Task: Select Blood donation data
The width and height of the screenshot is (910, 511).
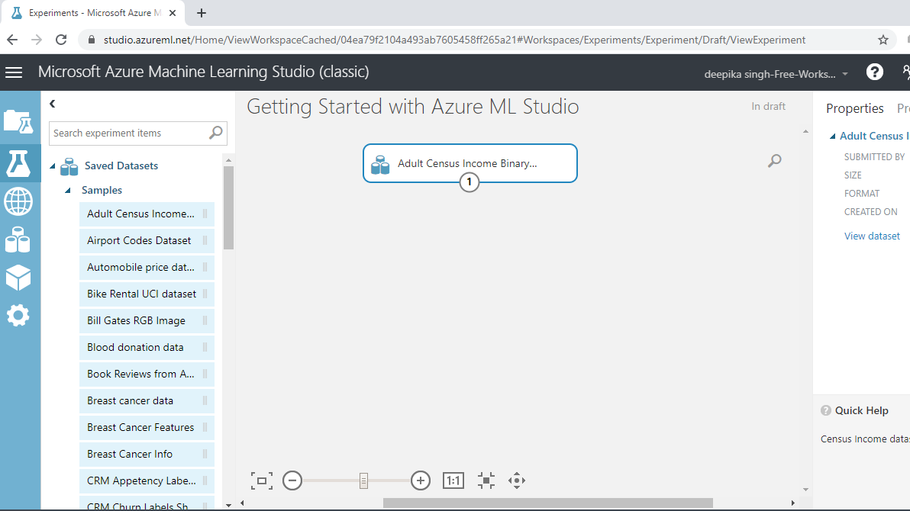Action: (x=147, y=348)
